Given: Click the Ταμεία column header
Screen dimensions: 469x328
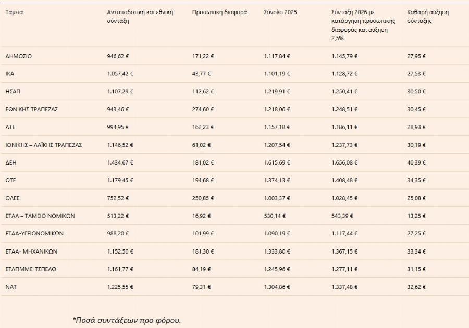Looking at the screenshot, I should 14,11.
